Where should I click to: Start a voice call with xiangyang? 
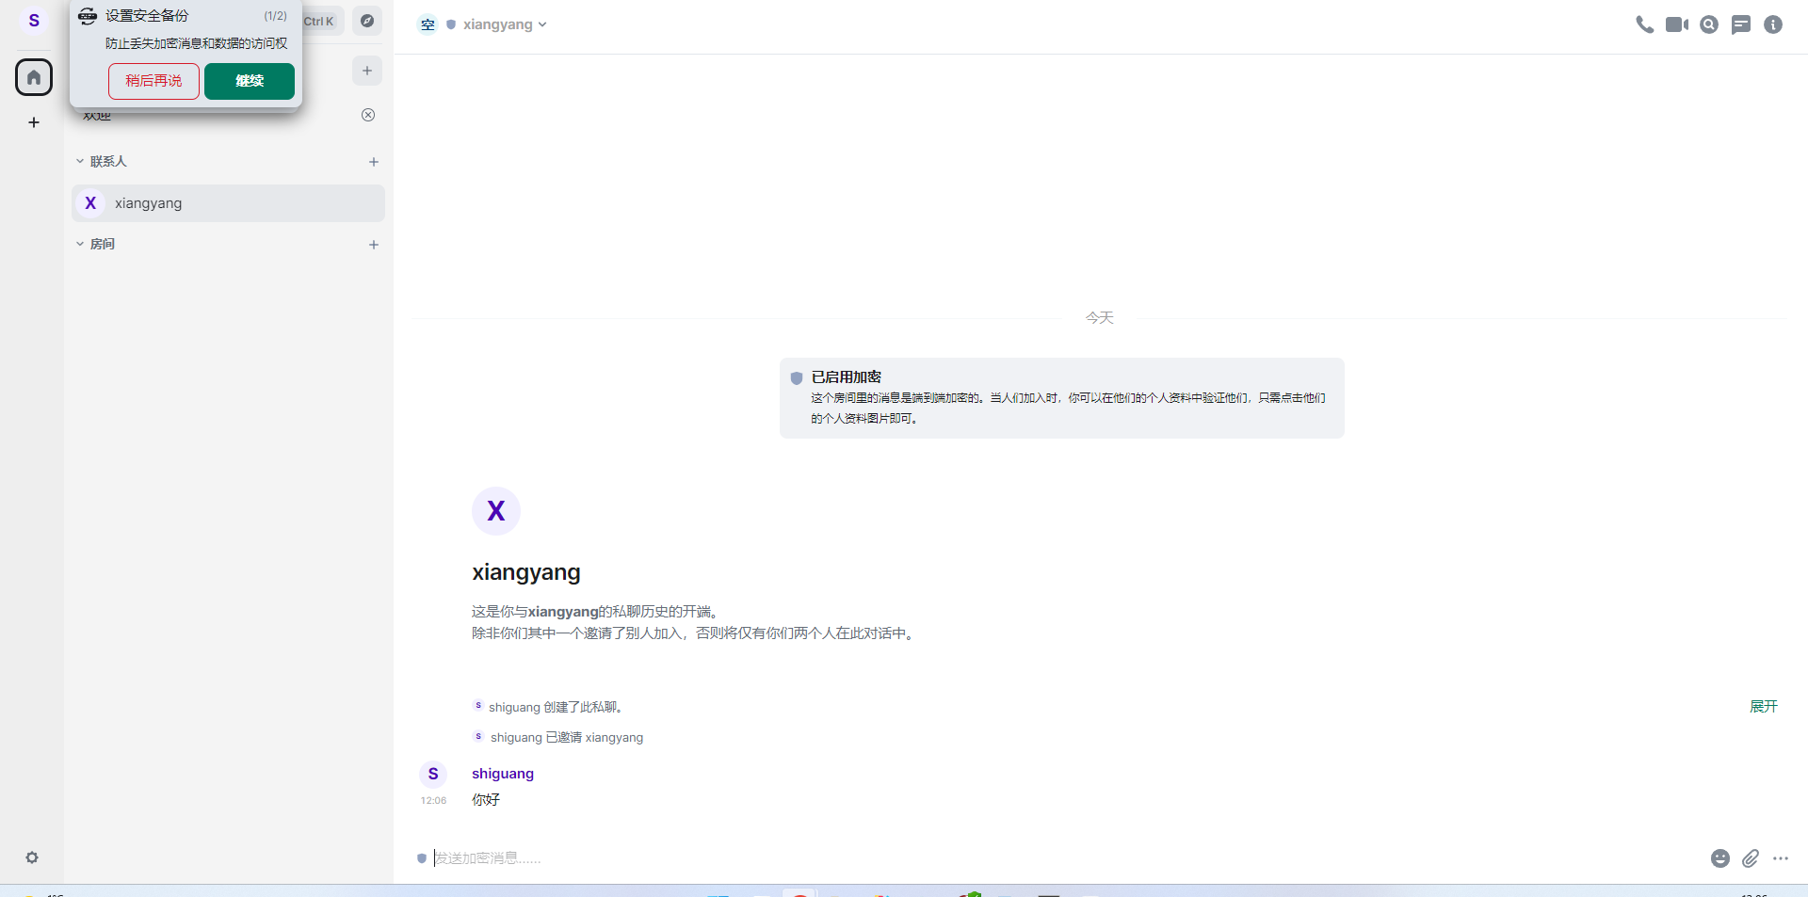click(1645, 24)
